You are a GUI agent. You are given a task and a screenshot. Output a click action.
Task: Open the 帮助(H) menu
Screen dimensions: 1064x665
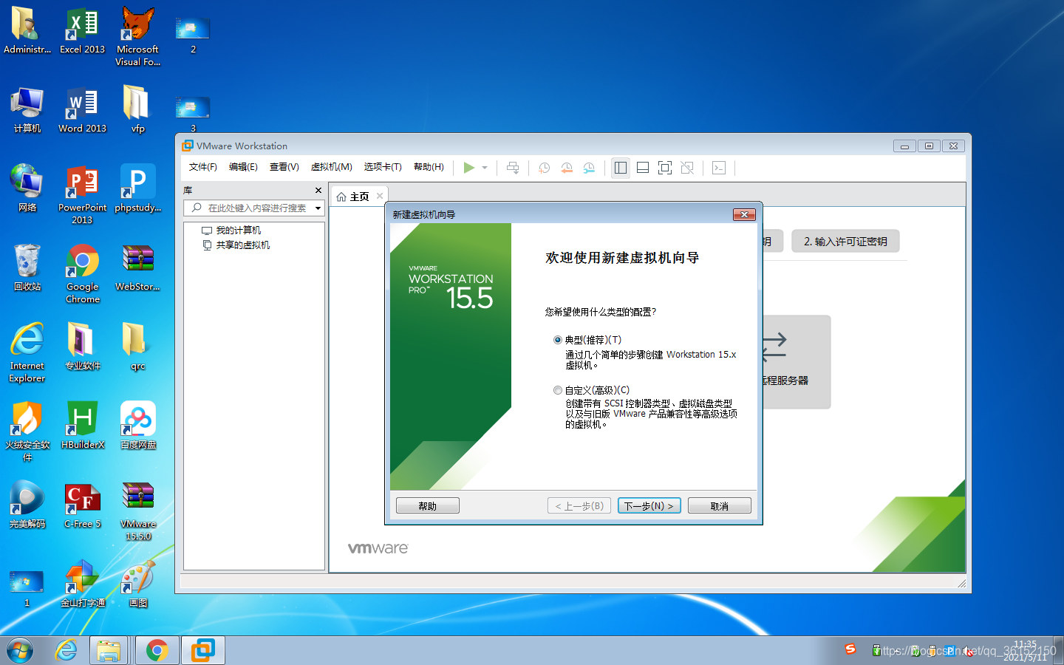(x=429, y=167)
